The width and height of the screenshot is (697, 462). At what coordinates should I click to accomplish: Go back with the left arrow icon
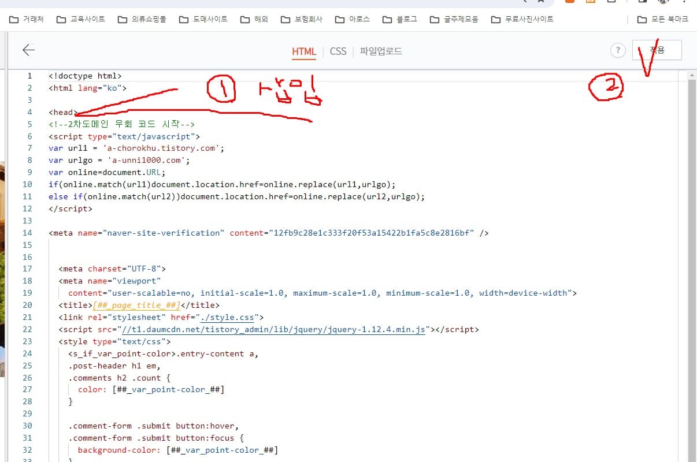pos(28,50)
